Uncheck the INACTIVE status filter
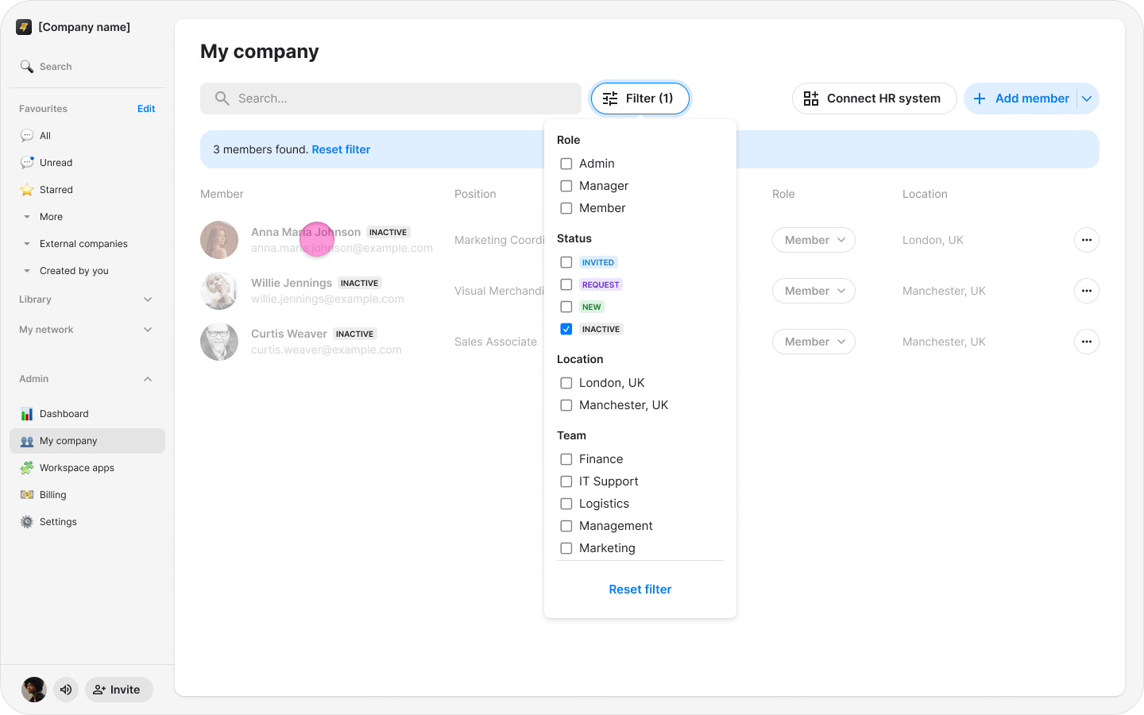This screenshot has width=1144, height=715. coord(566,329)
